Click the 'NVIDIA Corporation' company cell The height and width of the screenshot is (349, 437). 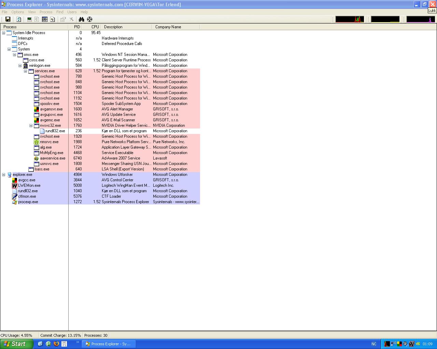(169, 125)
